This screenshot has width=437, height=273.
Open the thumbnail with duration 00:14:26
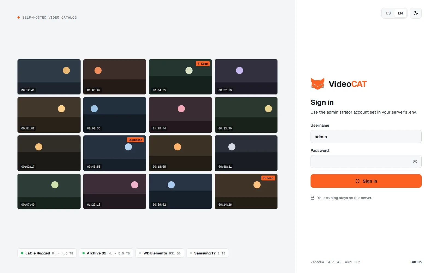[246, 191]
